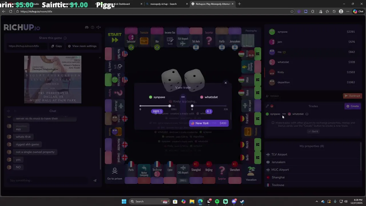Click the START corner tile
The width and height of the screenshot is (366, 206).
tap(115, 37)
